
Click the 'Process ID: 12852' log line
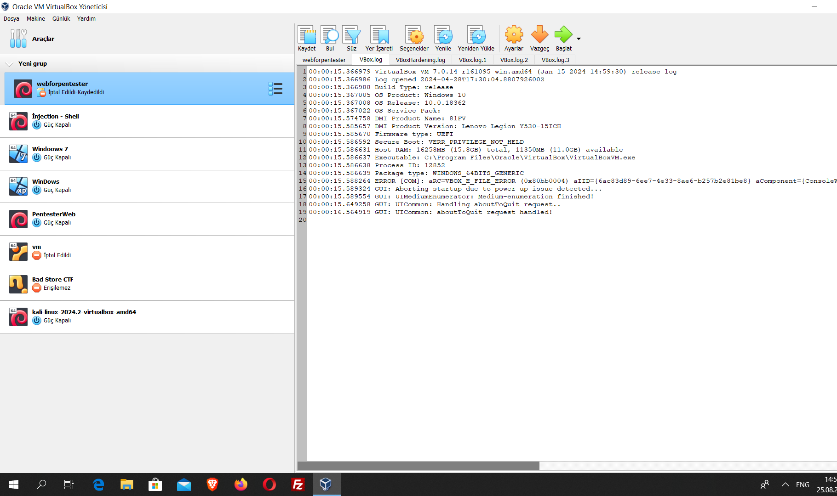coord(377,165)
